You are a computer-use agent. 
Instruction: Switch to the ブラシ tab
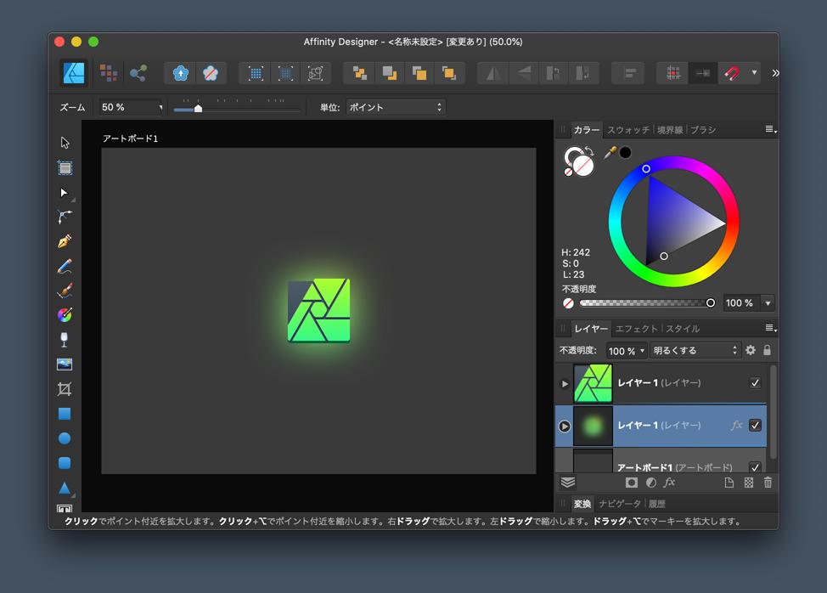coord(702,130)
